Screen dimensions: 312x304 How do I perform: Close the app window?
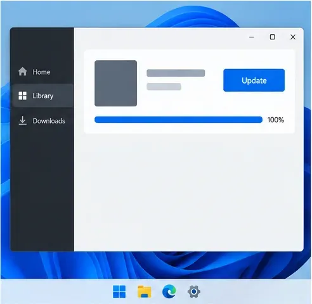293,37
